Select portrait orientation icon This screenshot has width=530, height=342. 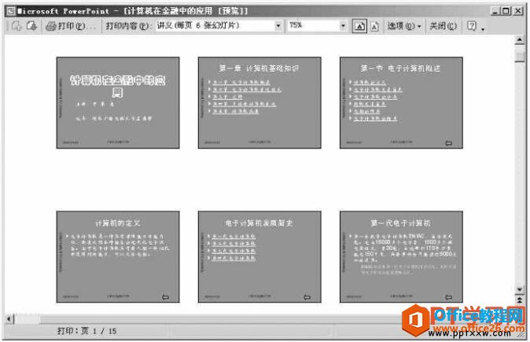pos(374,26)
